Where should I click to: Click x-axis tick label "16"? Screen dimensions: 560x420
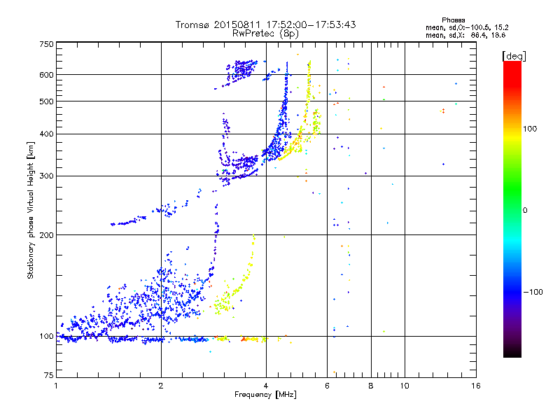[x=476, y=386]
